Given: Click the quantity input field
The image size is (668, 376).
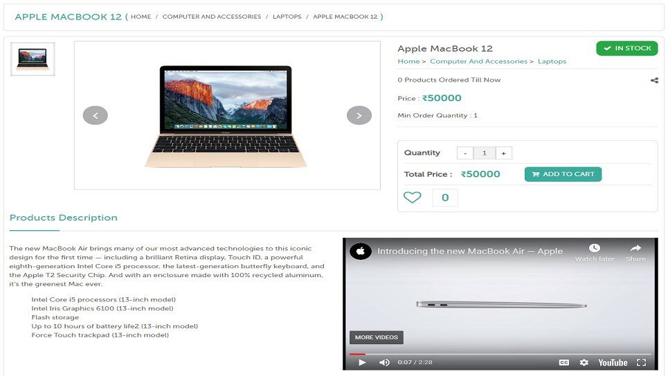Looking at the screenshot, I should (485, 153).
